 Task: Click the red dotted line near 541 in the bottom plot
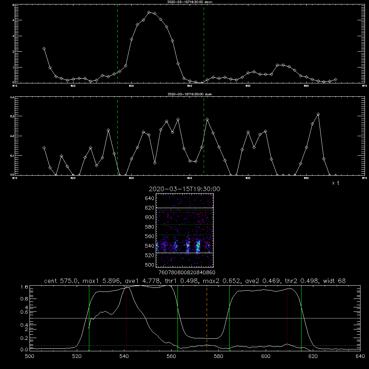coord(126,318)
